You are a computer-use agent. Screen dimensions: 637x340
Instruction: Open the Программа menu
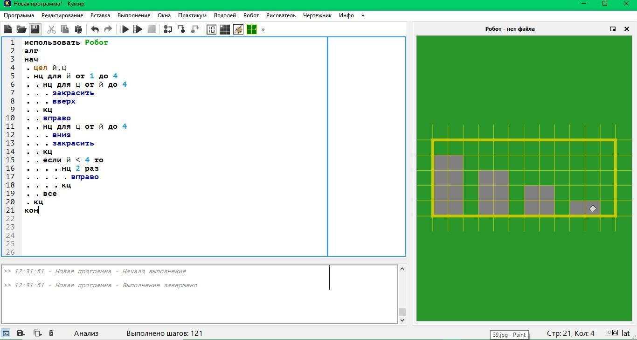coord(19,15)
